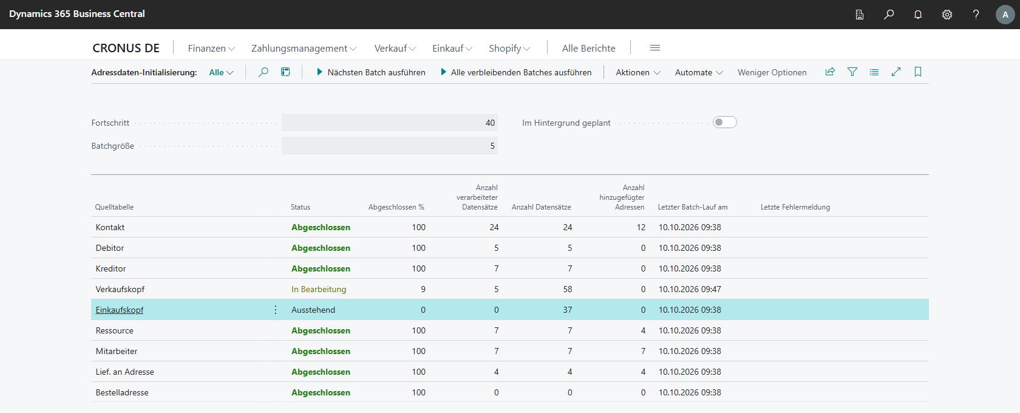Expand the Einkauf menu

[452, 49]
